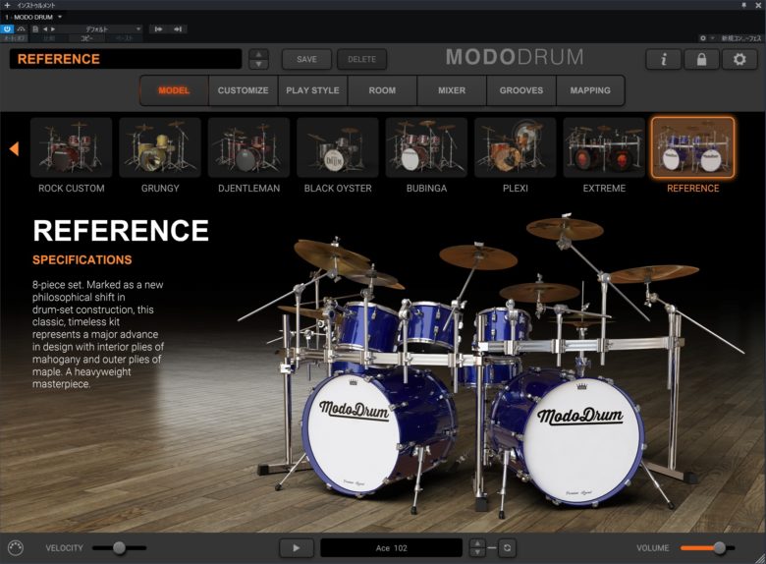
Task: Click the plus icon next to インストゥルメント
Action: (7, 5)
